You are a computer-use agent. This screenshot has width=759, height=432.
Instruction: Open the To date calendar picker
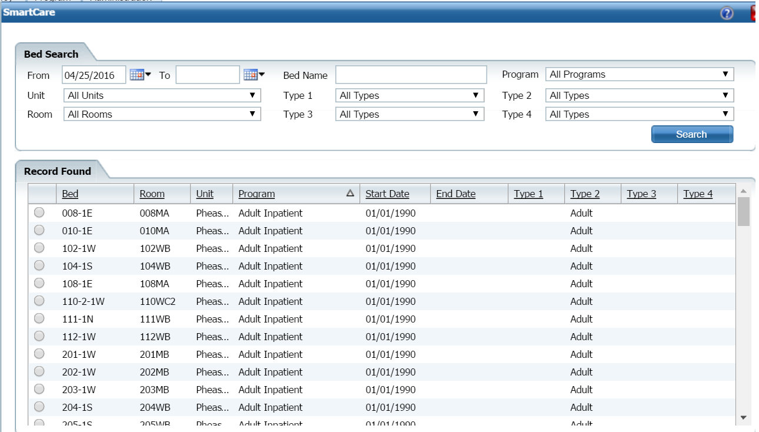point(254,75)
